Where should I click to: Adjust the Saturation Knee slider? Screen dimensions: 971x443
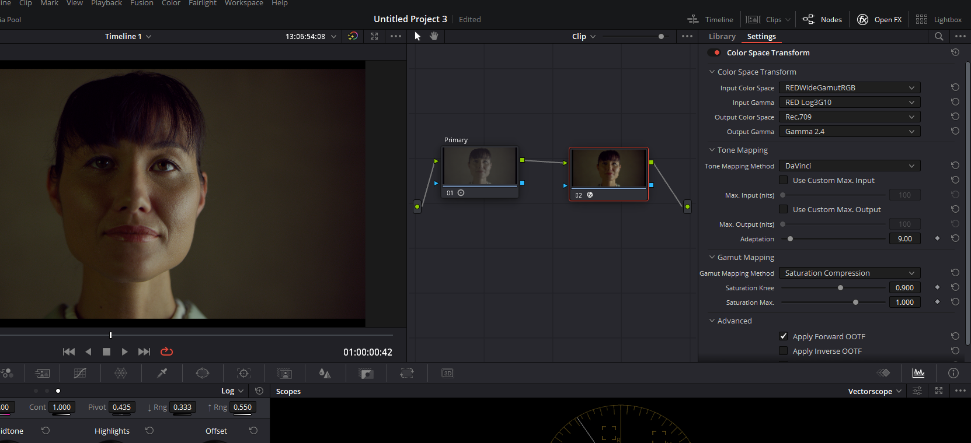833,287
